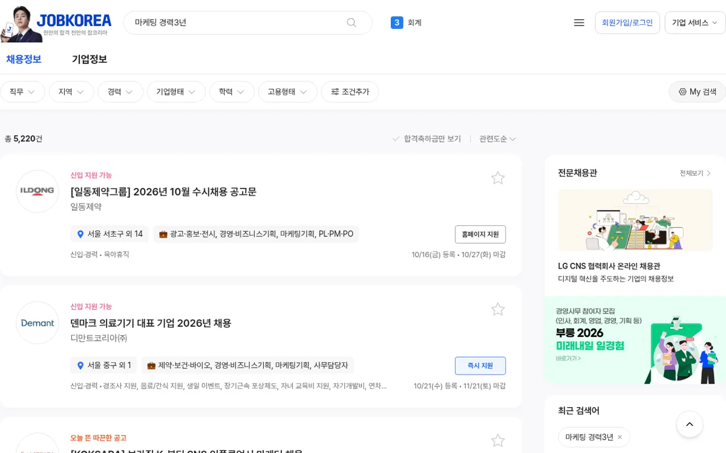This screenshot has width=726, height=453.
Task: Click 10/16(금) 등록 date text
Action: 433,255
